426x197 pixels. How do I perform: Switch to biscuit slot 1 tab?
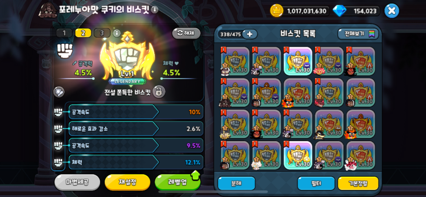tap(64, 33)
